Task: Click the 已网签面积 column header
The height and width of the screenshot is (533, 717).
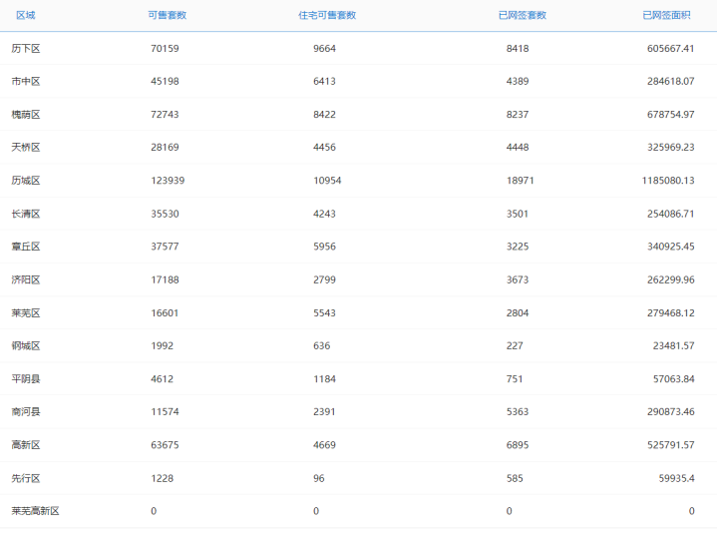Action: tap(666, 15)
